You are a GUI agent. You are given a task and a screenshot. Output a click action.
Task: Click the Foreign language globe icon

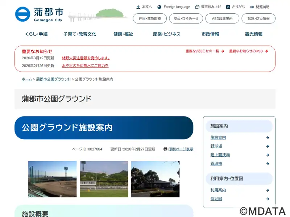click(159, 7)
